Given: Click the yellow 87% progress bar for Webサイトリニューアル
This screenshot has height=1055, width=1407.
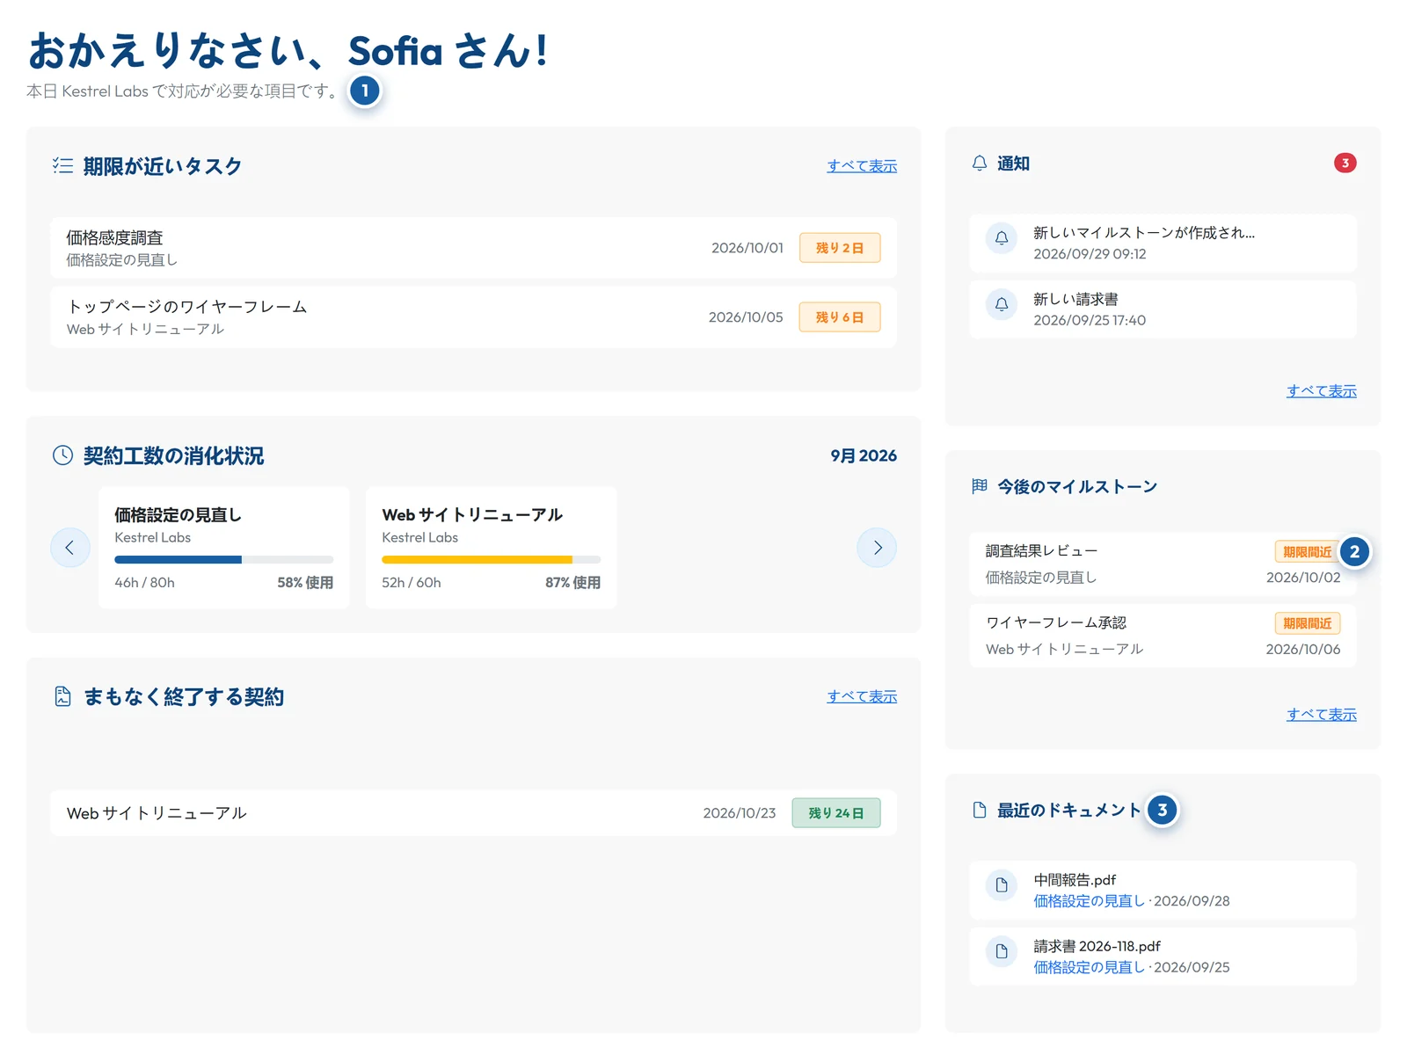Looking at the screenshot, I should point(477,560).
